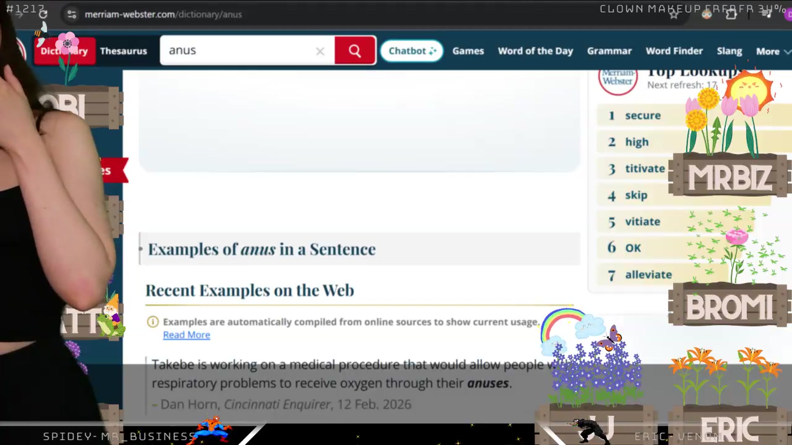Switch to the Thesaurus tab

click(123, 51)
